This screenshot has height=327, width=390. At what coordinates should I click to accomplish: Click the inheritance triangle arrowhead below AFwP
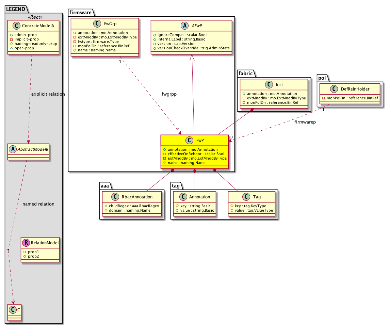coord(193,59)
